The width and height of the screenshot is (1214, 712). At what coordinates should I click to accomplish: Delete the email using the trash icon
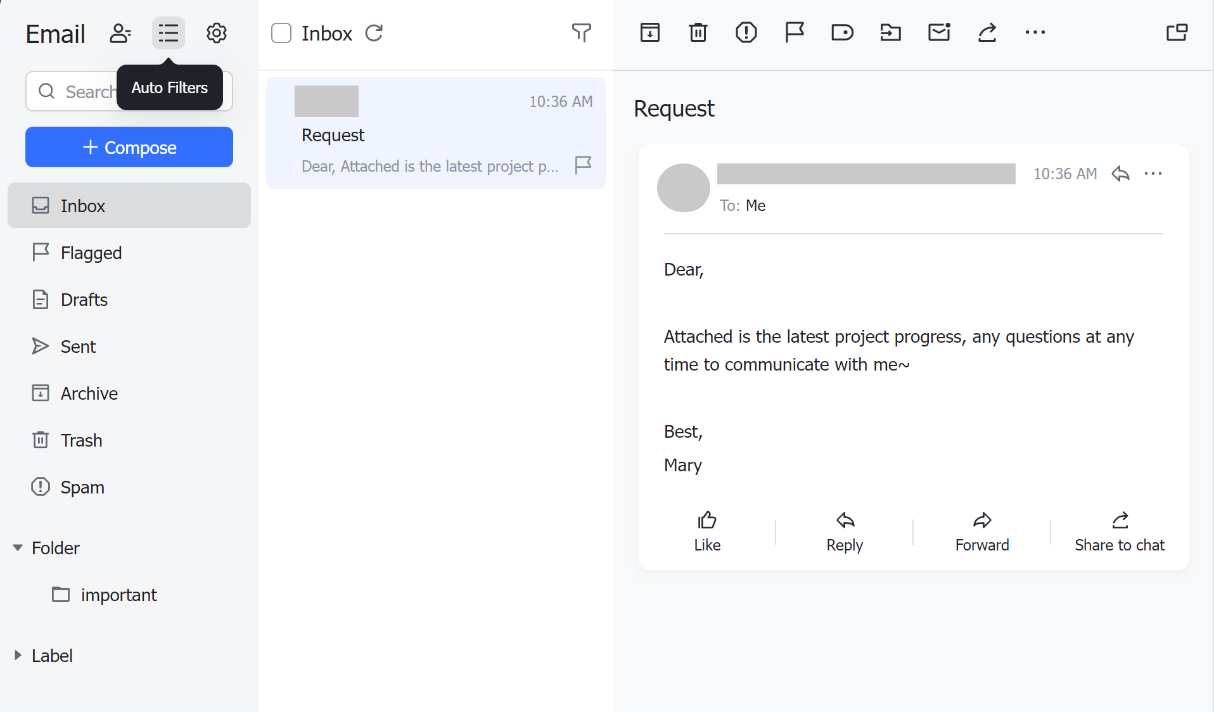[x=698, y=32]
